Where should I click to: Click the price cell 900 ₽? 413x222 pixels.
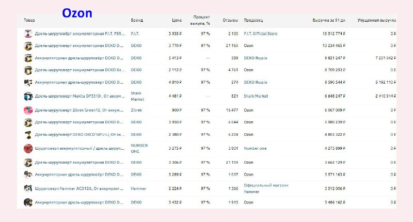[177, 110]
